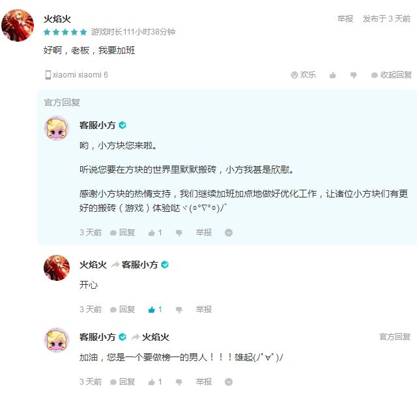This screenshot has width=417, height=393.
Task: Collapse replies with 收起回复
Action: (x=392, y=75)
